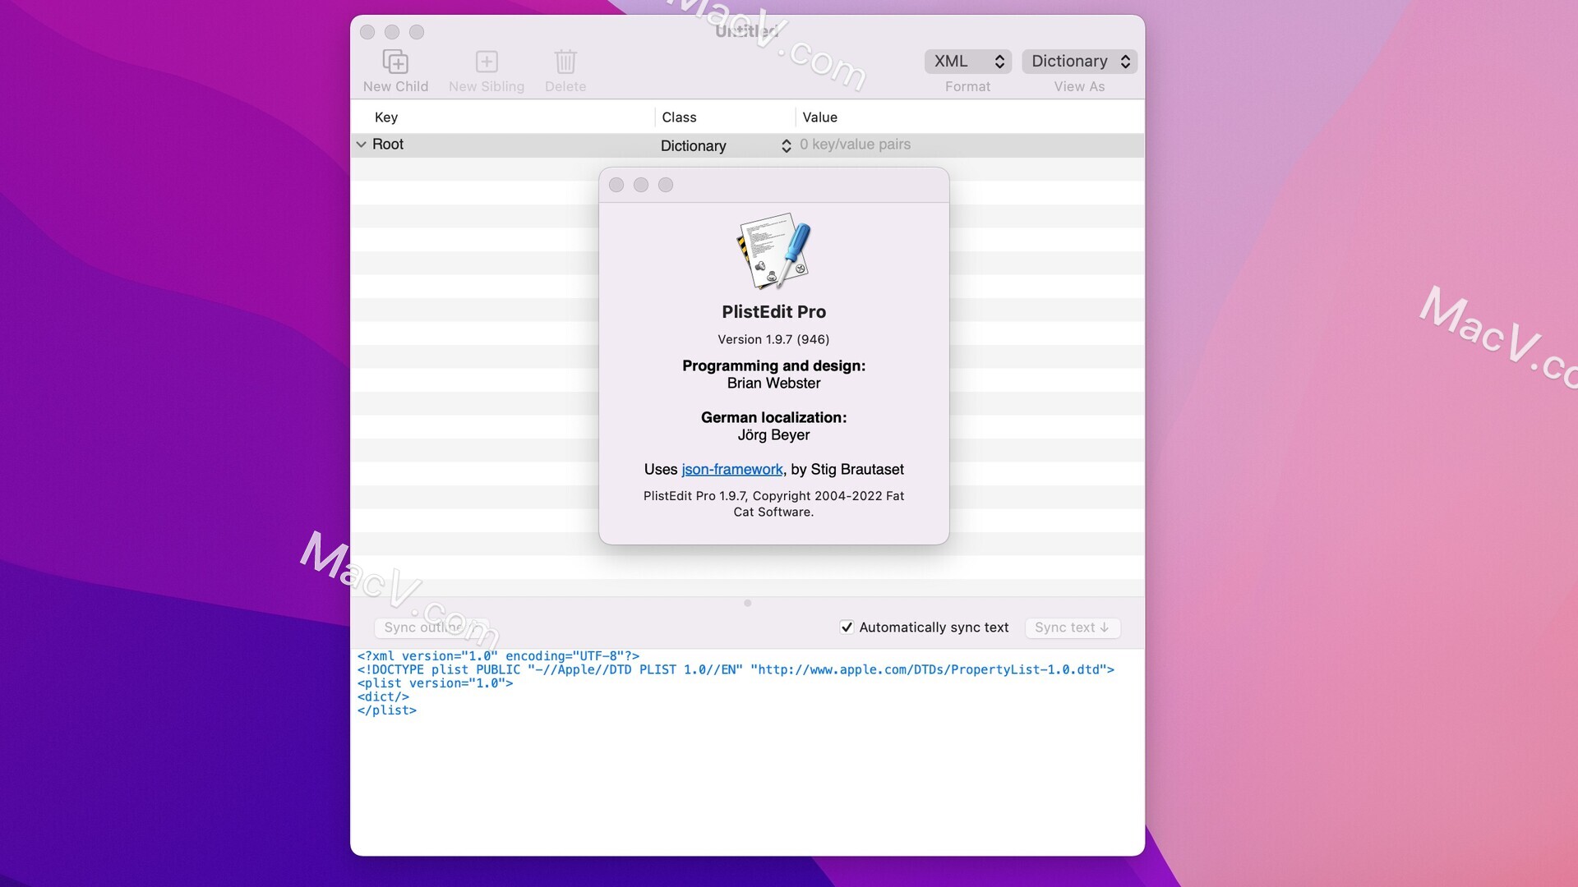
Task: Close the Untitled main window
Action: (367, 32)
